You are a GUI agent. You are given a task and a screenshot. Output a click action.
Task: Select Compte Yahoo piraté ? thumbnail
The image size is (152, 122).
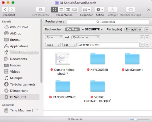coord(63,59)
